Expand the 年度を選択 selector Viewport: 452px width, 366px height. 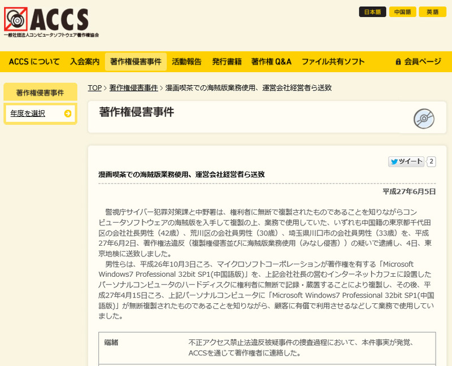click(x=40, y=114)
